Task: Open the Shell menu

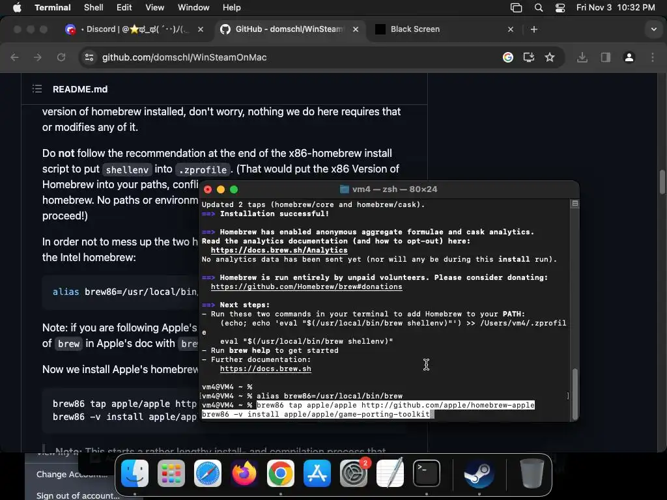Action: tap(93, 7)
